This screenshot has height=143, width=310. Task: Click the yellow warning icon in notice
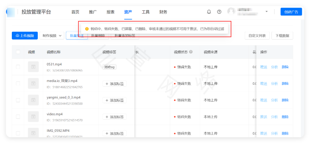coord(87,29)
